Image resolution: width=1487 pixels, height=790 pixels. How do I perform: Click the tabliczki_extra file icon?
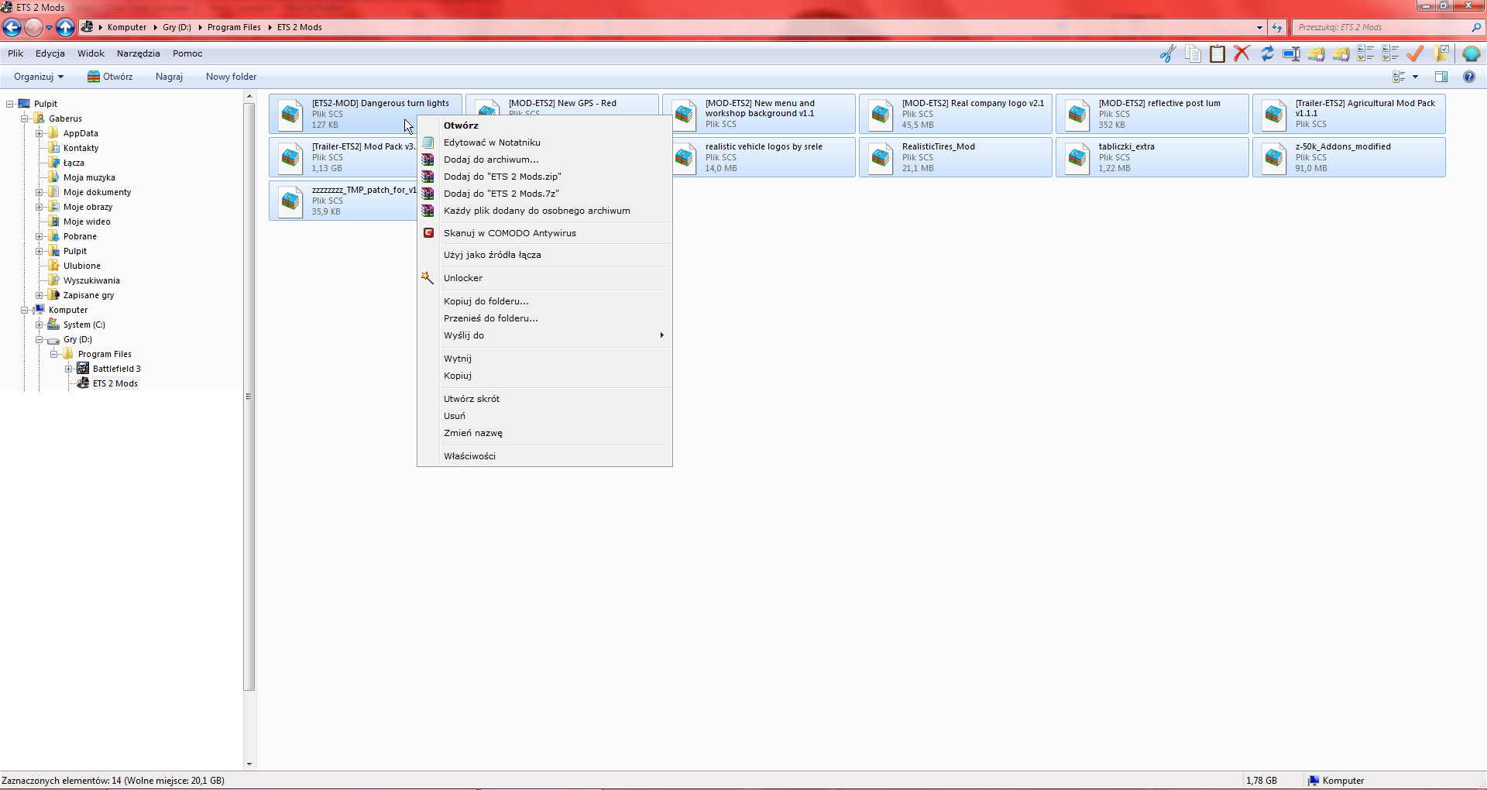[x=1077, y=157]
